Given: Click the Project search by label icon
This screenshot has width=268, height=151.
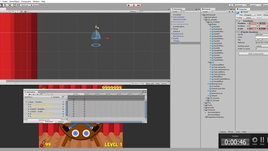Looking at the screenshot, I should (232, 12).
